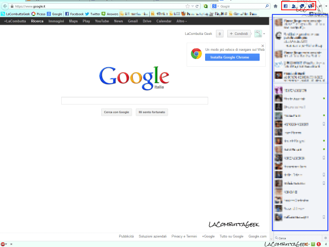329x247 pixels.
Task: Go to the browser Home page icon
Action: (x=276, y=6)
